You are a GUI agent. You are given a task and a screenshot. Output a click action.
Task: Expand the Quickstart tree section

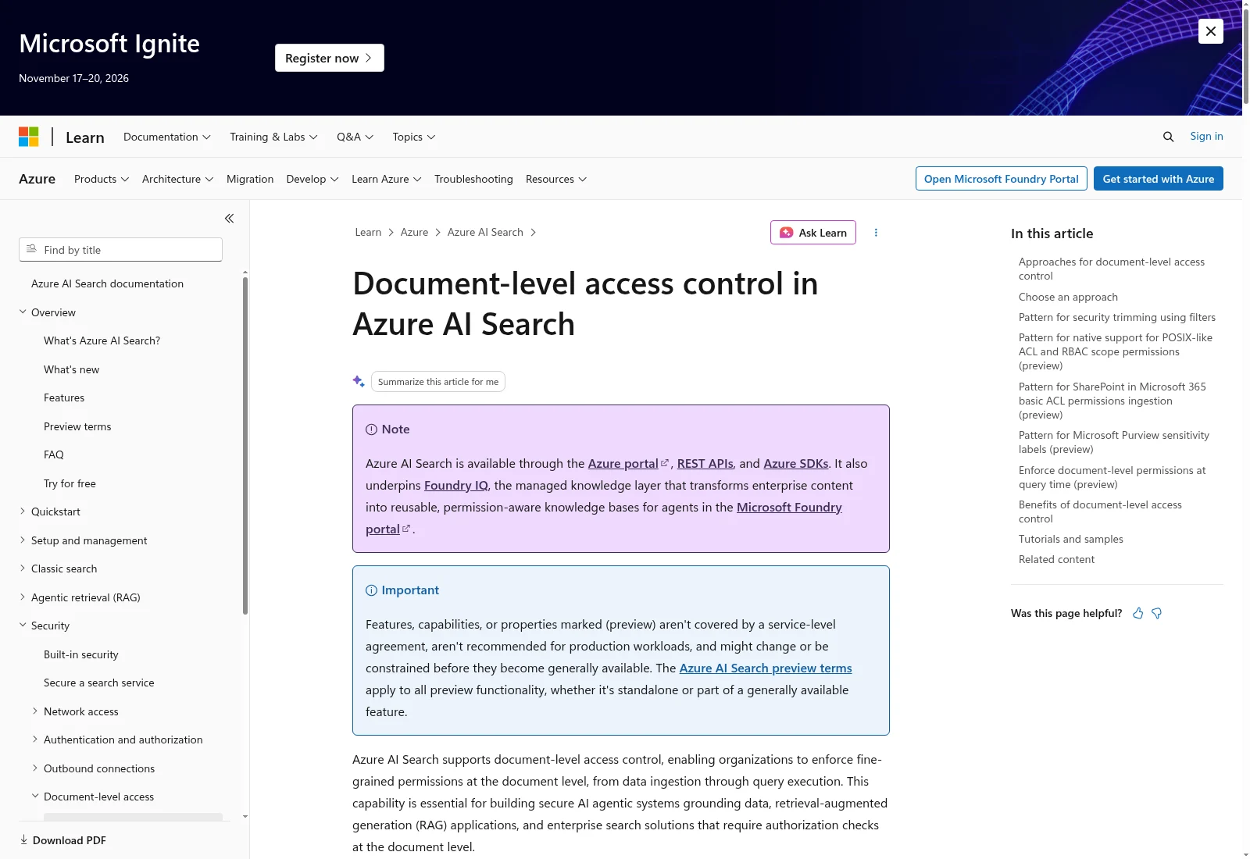(23, 511)
